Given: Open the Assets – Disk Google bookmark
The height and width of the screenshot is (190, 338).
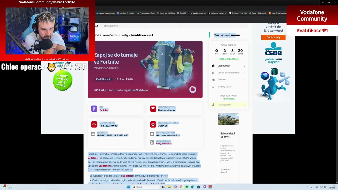Looking at the screenshot, I should [258, 13].
